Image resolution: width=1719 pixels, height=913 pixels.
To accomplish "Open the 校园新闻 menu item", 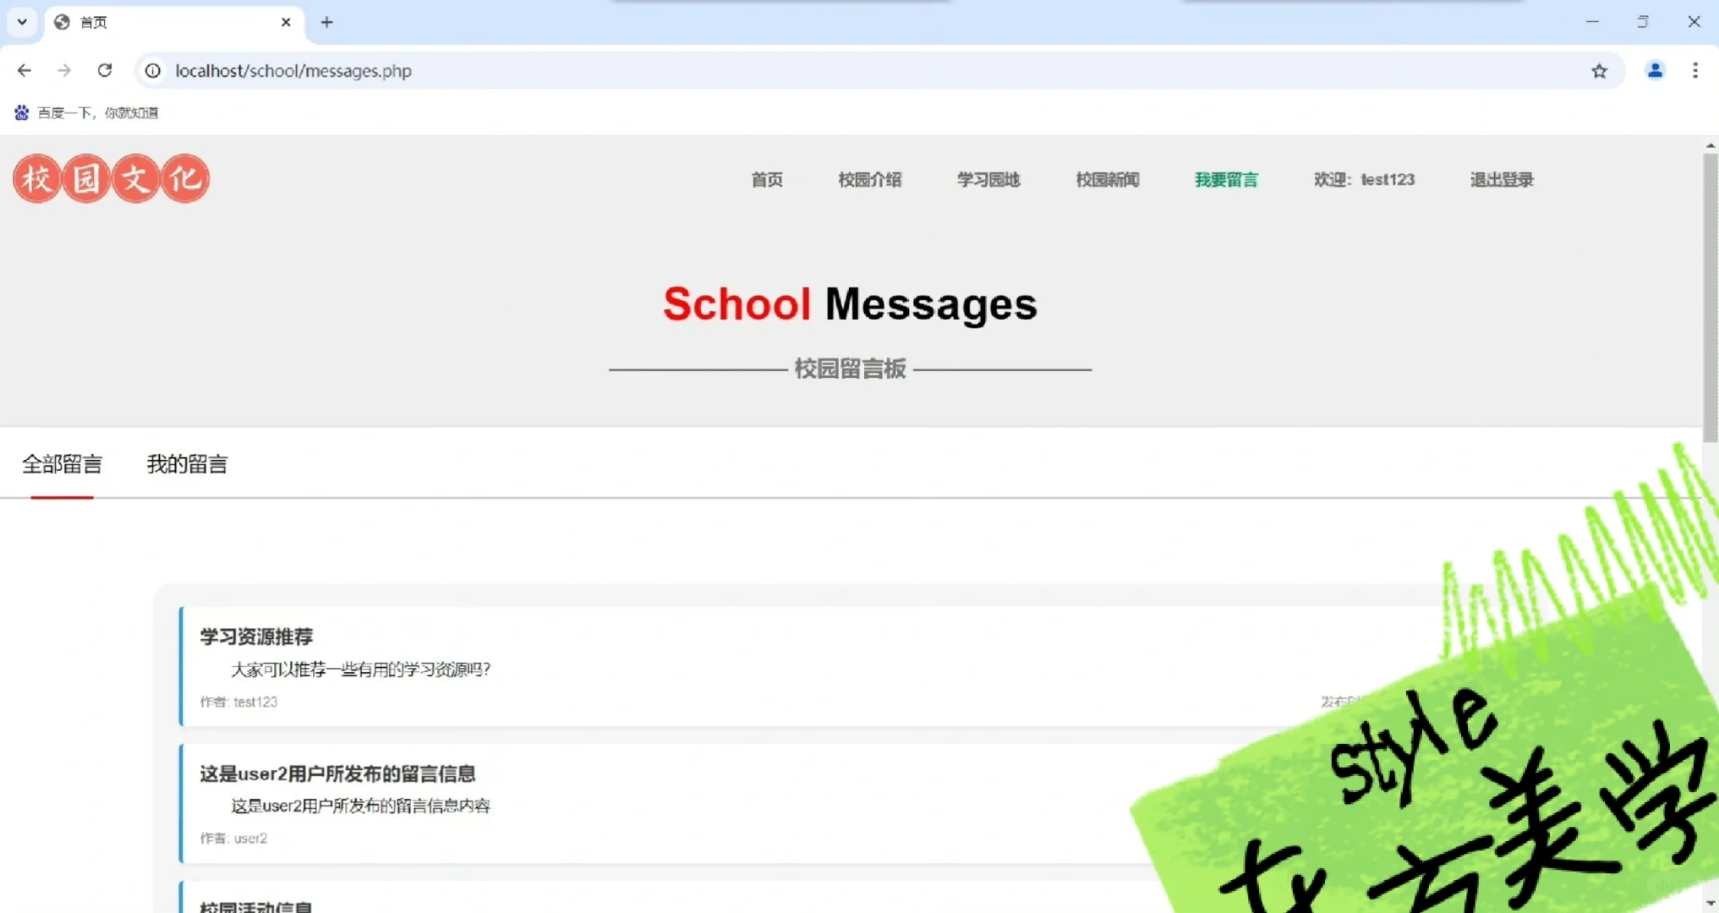I will coord(1107,179).
